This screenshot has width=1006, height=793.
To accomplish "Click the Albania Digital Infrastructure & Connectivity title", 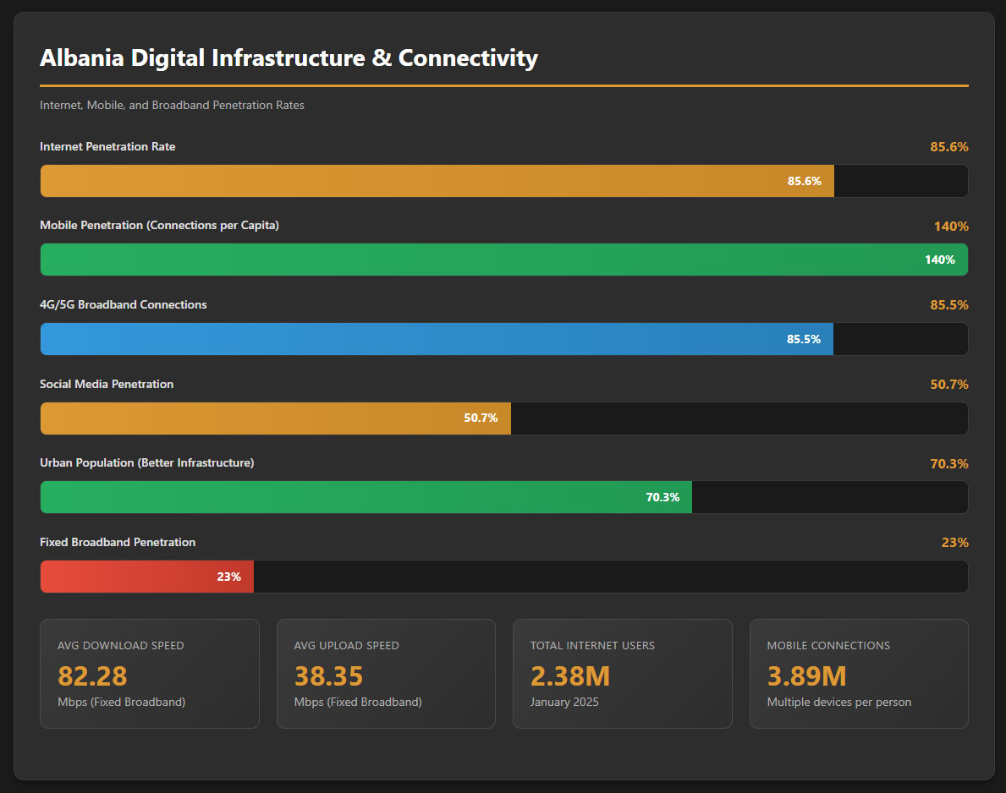I will pyautogui.click(x=289, y=58).
